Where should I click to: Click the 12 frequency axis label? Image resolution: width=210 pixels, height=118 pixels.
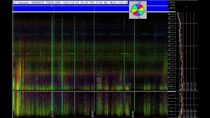[x=169, y=64]
